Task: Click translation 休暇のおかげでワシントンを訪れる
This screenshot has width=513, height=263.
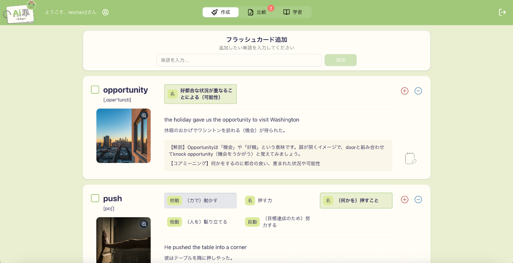Action: click(225, 130)
